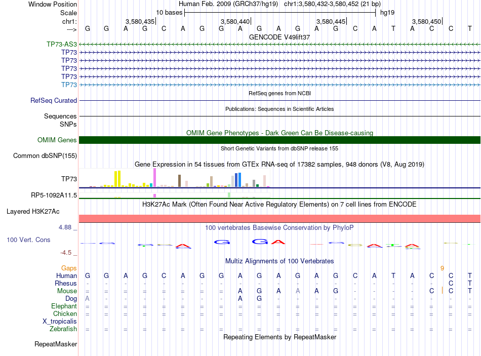Select the chr1: ruler label
Image resolution: width=481 pixels, height=356 pixels.
click(69, 21)
